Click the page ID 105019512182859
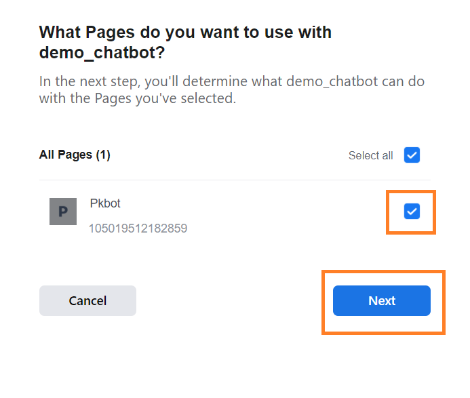This screenshot has height=398, width=470. (138, 228)
